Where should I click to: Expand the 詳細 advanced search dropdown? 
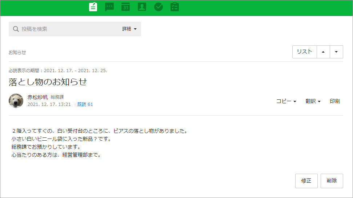129,29
